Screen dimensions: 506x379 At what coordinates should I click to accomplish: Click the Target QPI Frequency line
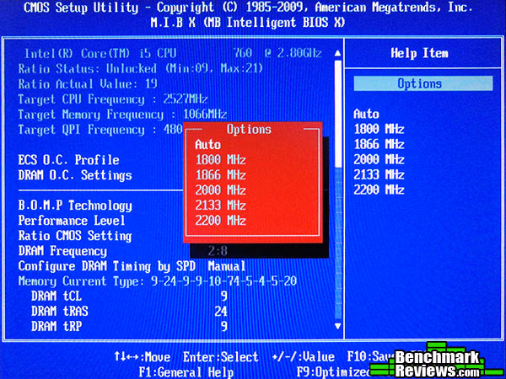[x=100, y=130]
